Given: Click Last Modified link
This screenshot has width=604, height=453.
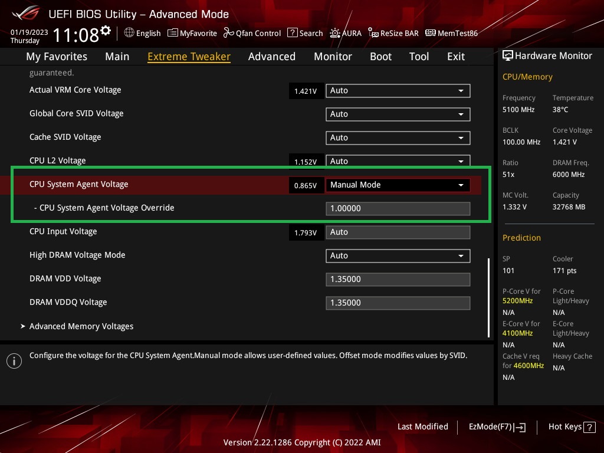Looking at the screenshot, I should (422, 427).
